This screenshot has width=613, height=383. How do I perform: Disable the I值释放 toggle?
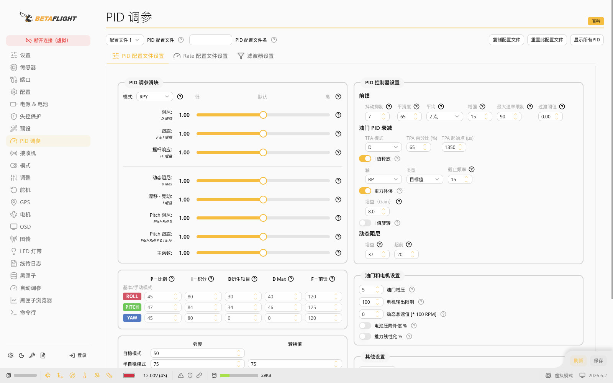[x=365, y=159]
